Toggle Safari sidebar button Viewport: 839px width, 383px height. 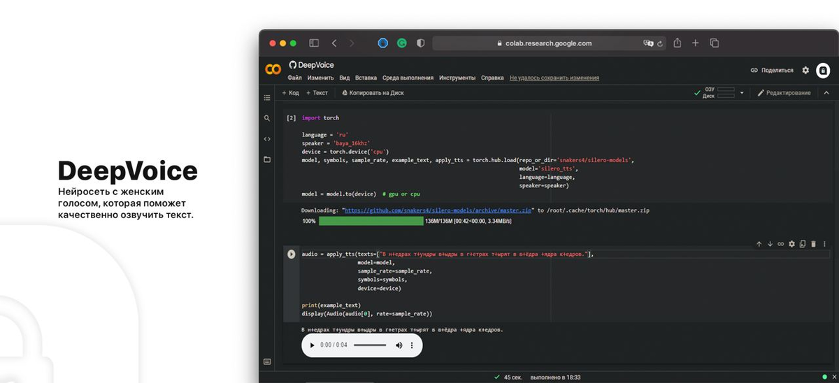pyautogui.click(x=314, y=43)
